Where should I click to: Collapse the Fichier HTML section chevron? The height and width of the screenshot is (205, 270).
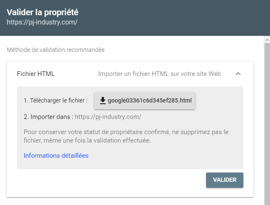coord(238,74)
